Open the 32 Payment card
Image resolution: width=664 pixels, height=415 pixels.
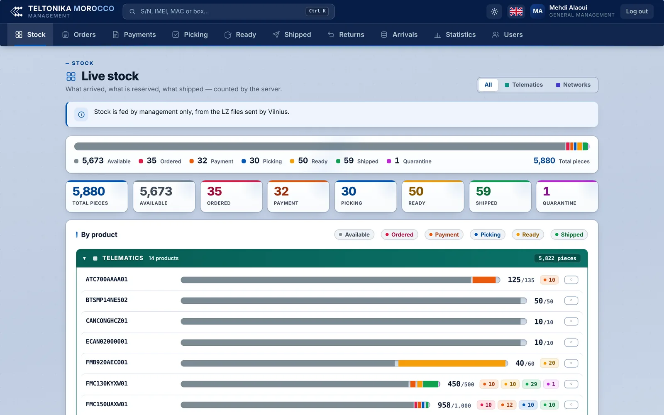point(298,196)
